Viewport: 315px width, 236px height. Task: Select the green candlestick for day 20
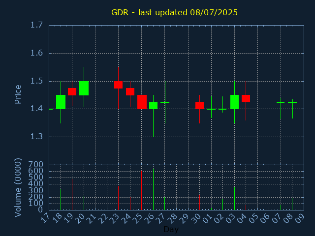click(x=84, y=88)
